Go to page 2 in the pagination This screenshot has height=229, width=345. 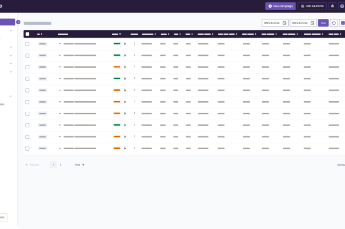point(60,165)
